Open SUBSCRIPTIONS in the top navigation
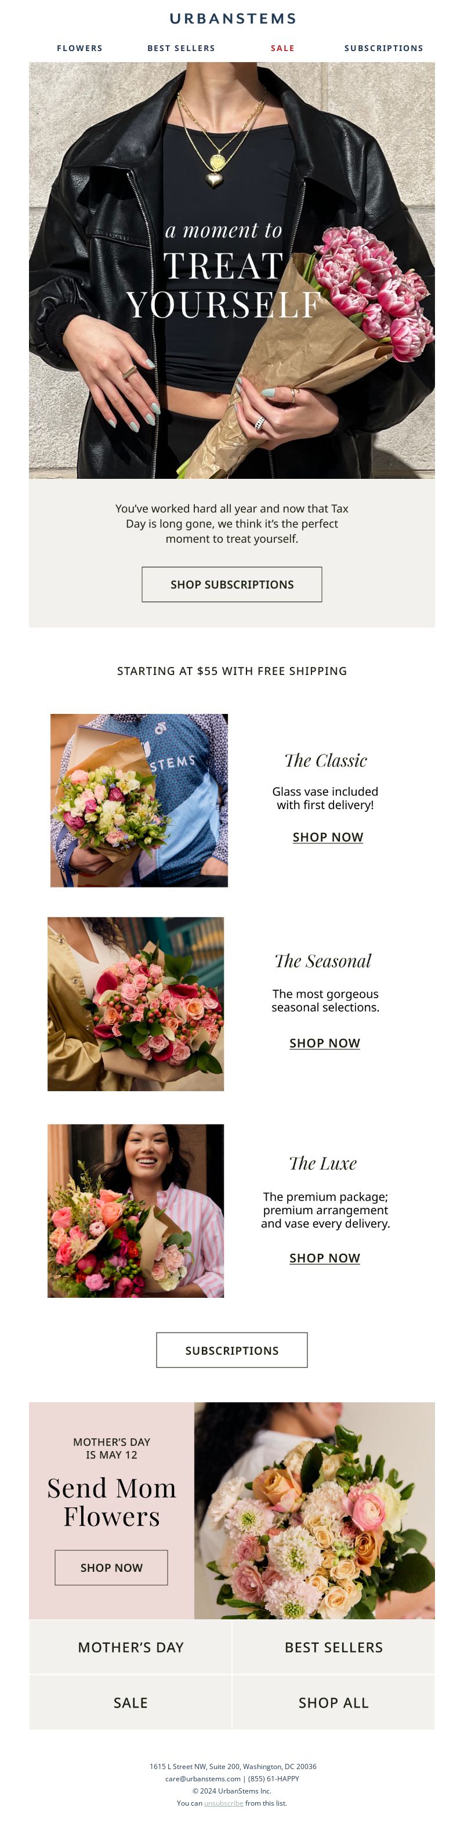 (x=383, y=48)
